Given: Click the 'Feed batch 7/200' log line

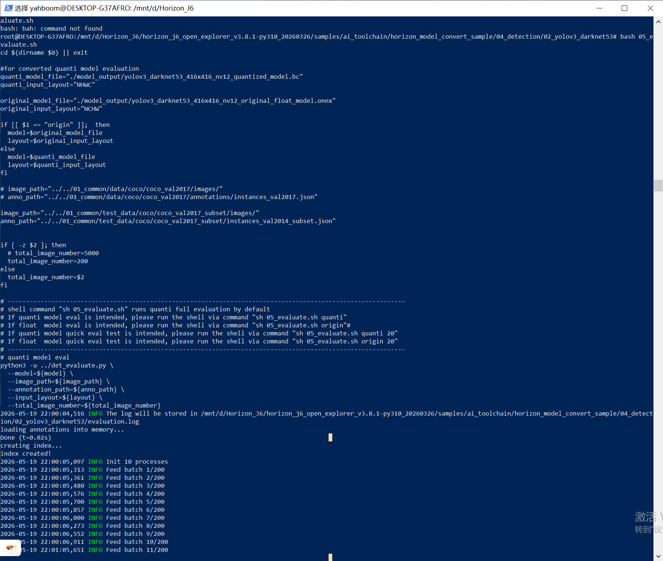Looking at the screenshot, I should [82, 518].
